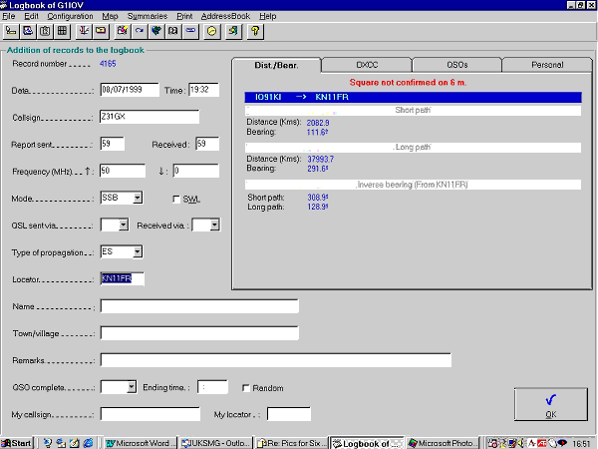The image size is (598, 449).
Task: Click the OK button with checkmark
Action: (x=551, y=404)
